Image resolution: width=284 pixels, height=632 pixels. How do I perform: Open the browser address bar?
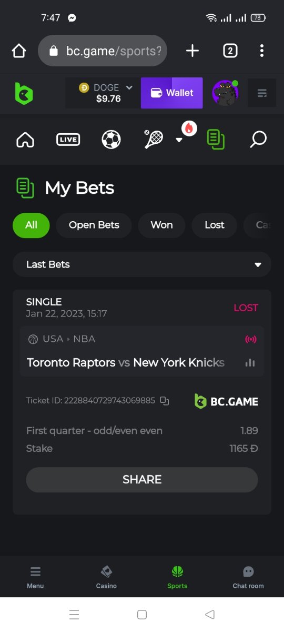point(103,51)
